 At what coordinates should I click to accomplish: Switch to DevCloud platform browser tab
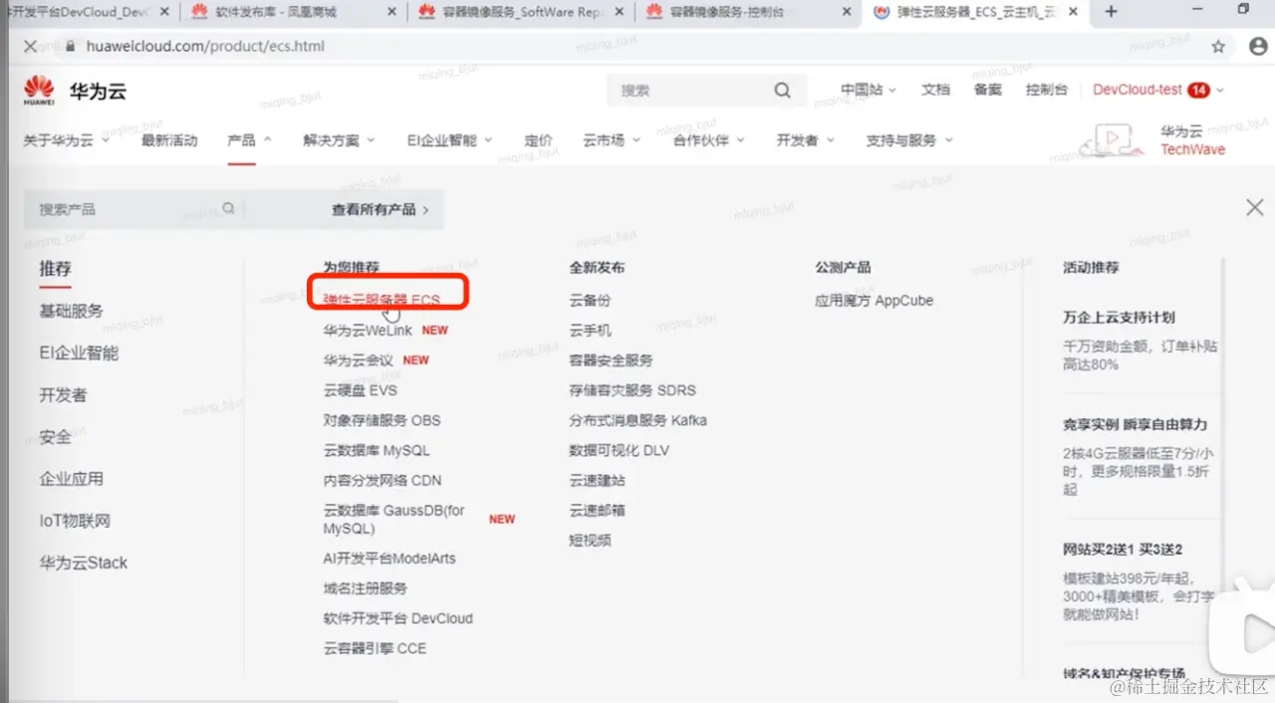(x=88, y=12)
